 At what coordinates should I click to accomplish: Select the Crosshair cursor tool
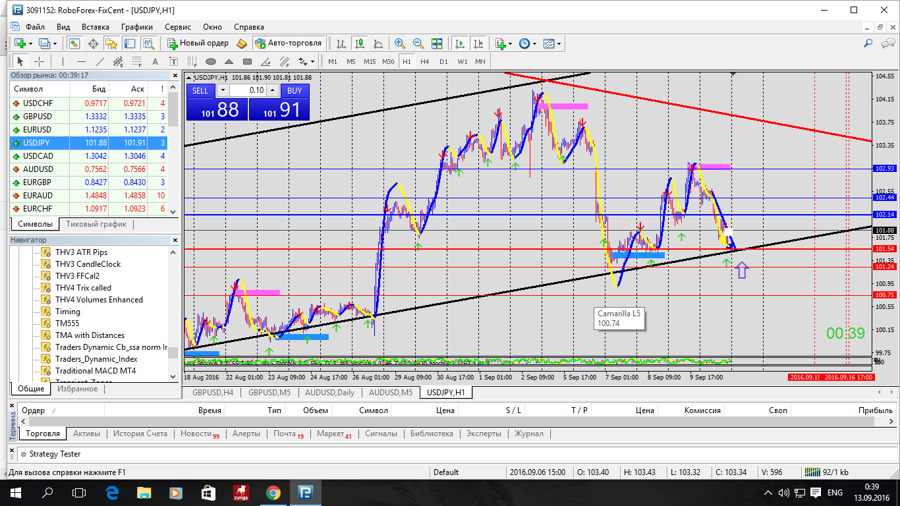(39, 61)
